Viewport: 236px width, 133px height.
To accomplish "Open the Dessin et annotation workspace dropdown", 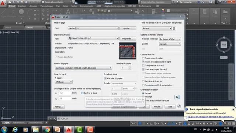I will click(x=56, y=2).
